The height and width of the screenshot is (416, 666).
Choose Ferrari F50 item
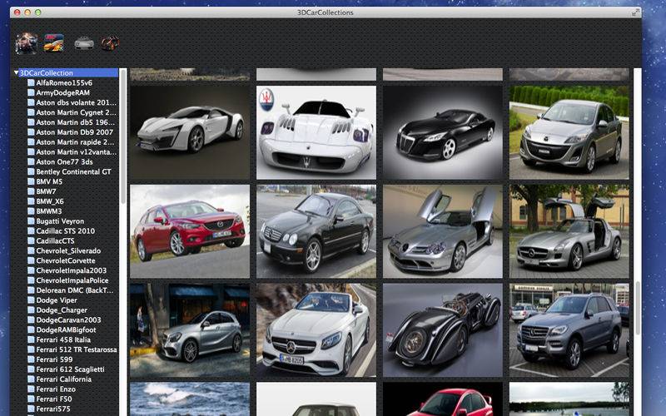pos(54,399)
